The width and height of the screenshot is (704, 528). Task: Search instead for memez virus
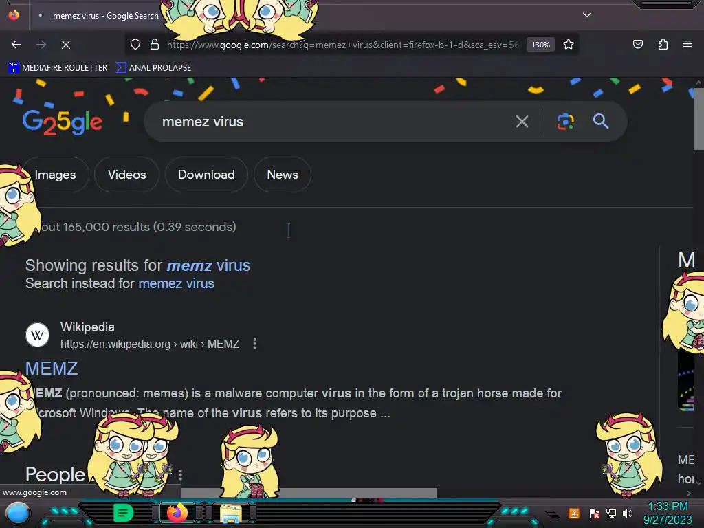[176, 284]
